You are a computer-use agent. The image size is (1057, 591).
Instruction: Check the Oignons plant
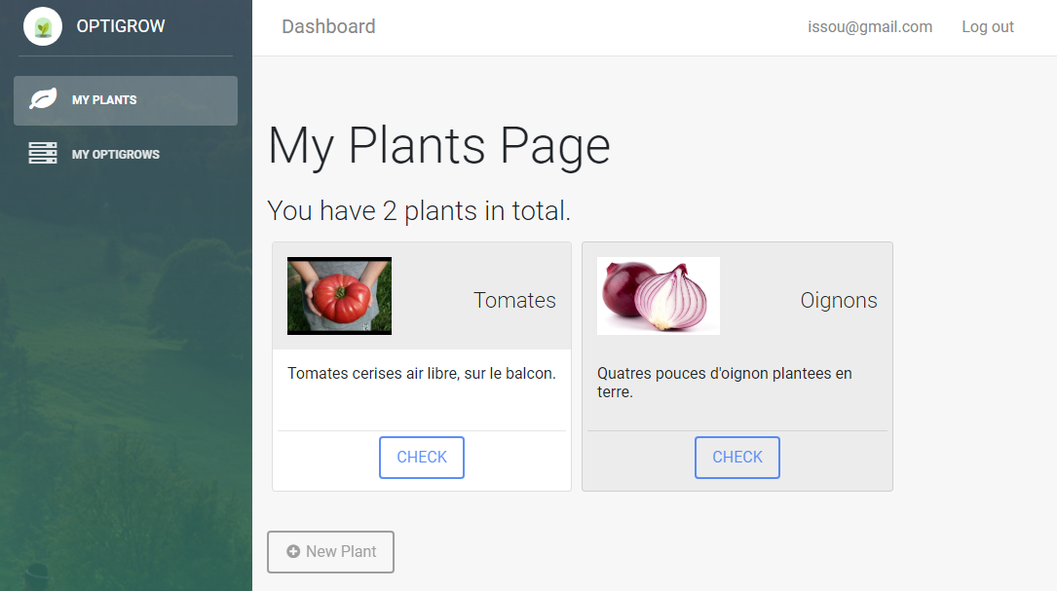pyautogui.click(x=736, y=457)
